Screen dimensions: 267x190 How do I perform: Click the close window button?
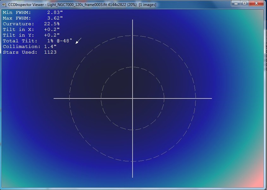256,3
